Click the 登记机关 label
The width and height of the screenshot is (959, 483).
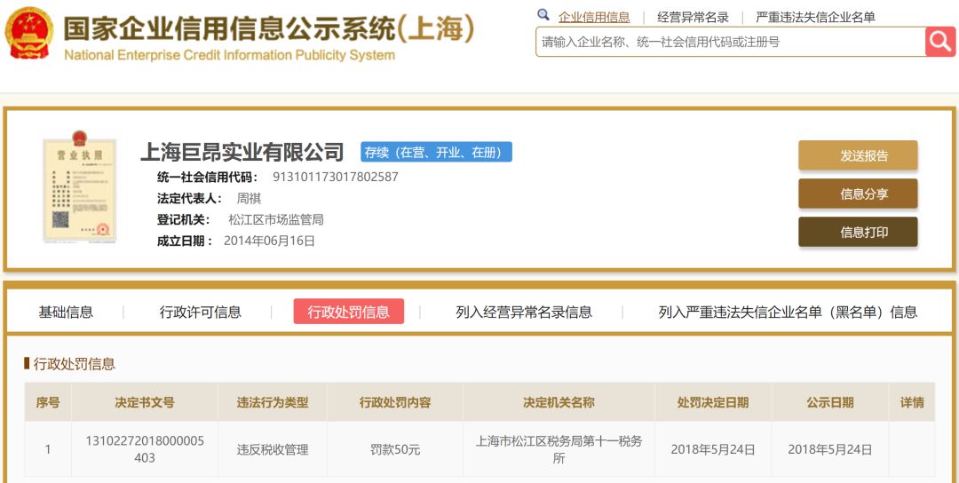(183, 219)
